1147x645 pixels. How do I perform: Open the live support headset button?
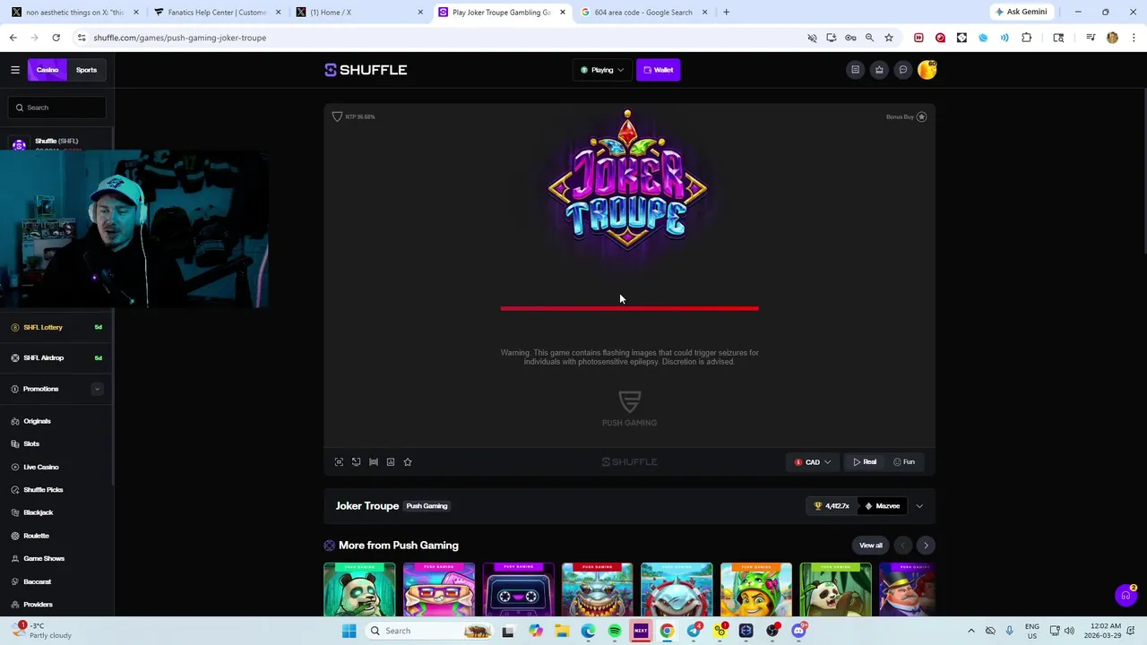tap(1126, 595)
